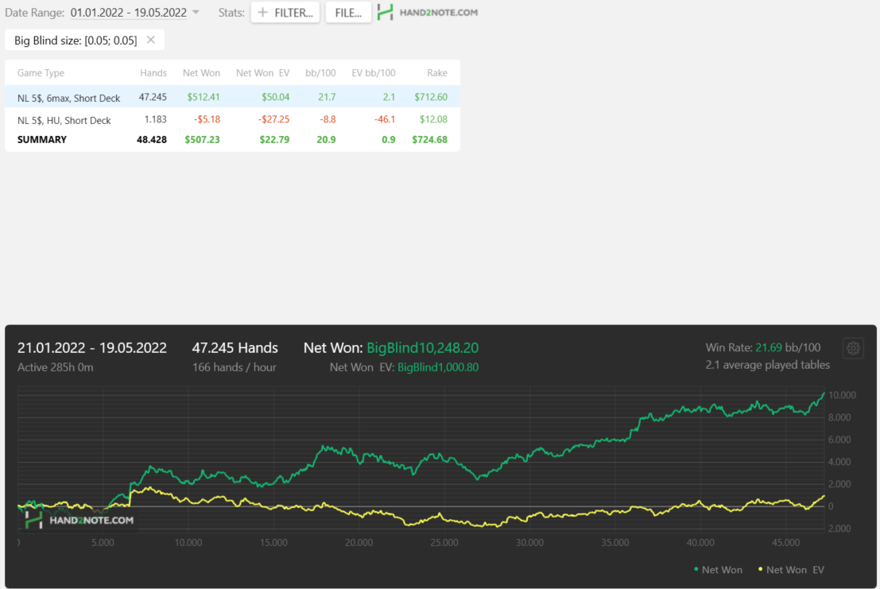The width and height of the screenshot is (880, 589).
Task: Click the SUMMARY row label
Action: click(42, 140)
